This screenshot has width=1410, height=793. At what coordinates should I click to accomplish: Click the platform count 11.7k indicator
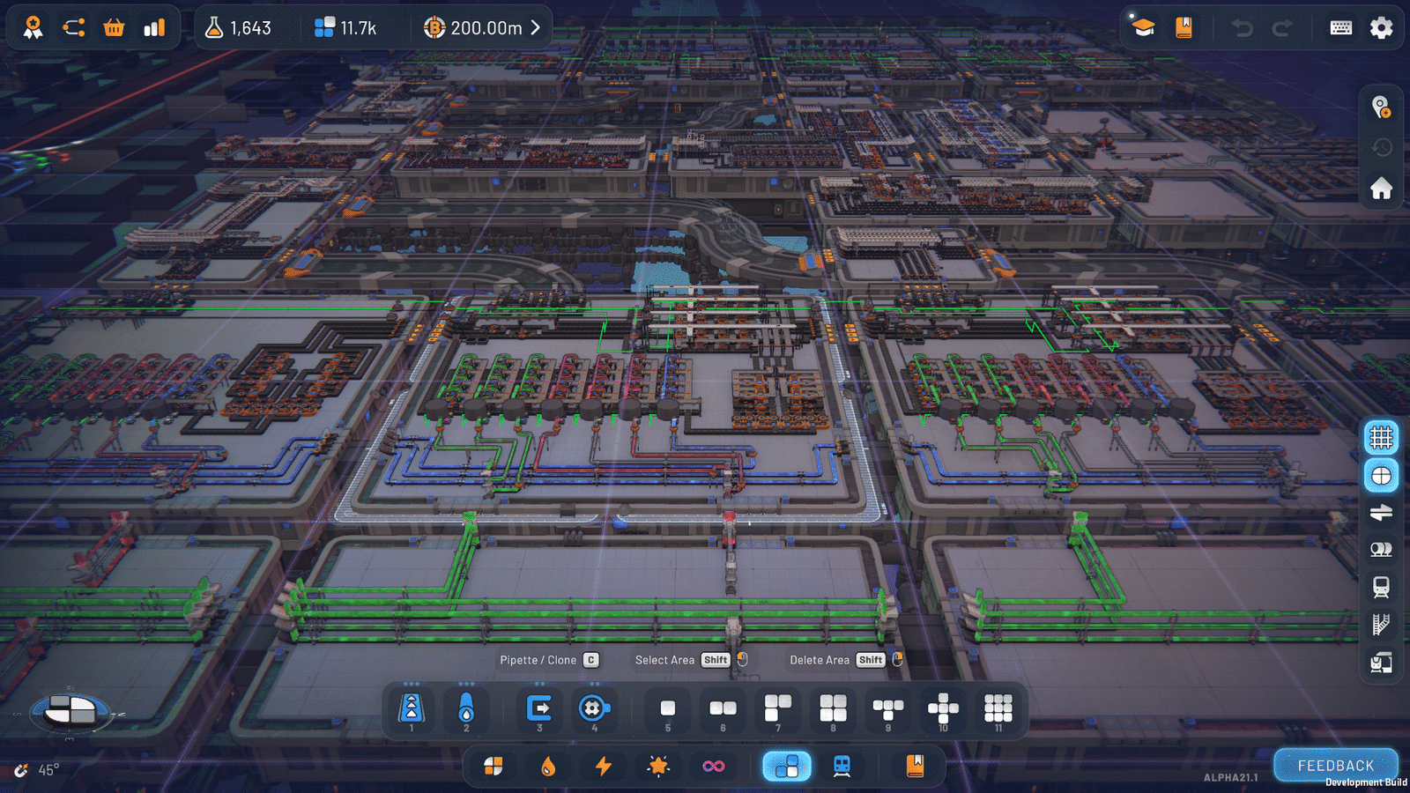(345, 27)
